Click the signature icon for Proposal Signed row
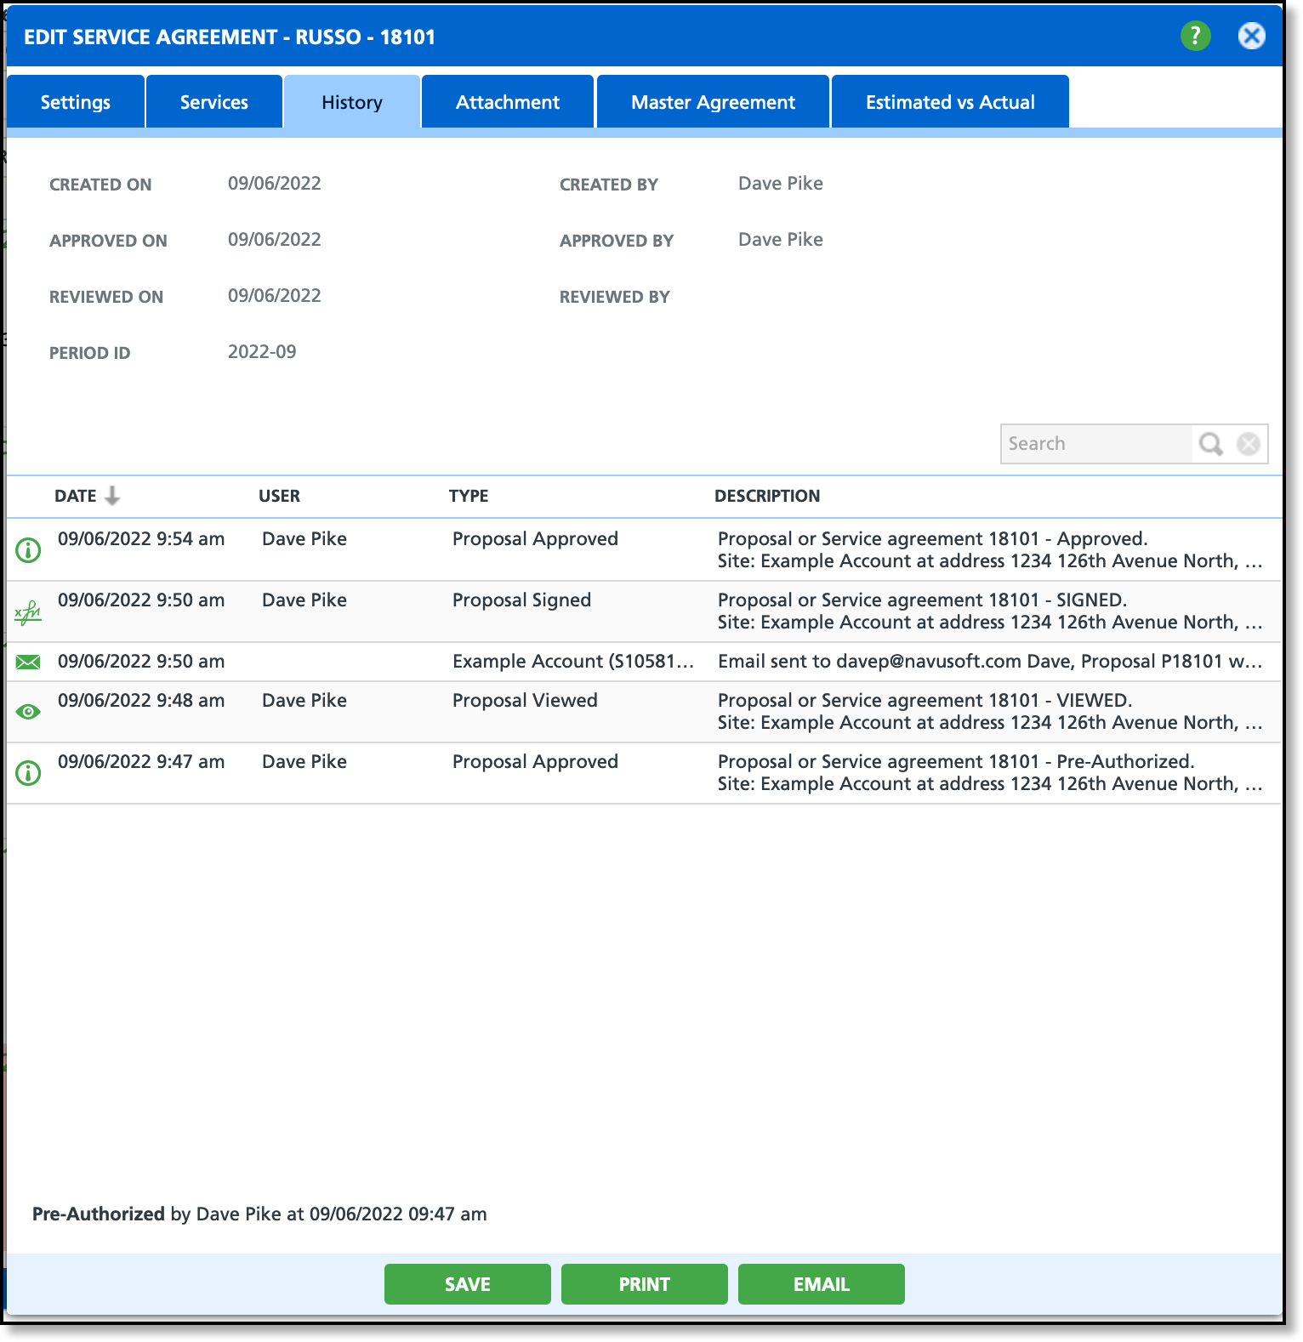The height and width of the screenshot is (1342, 1303). tap(28, 612)
